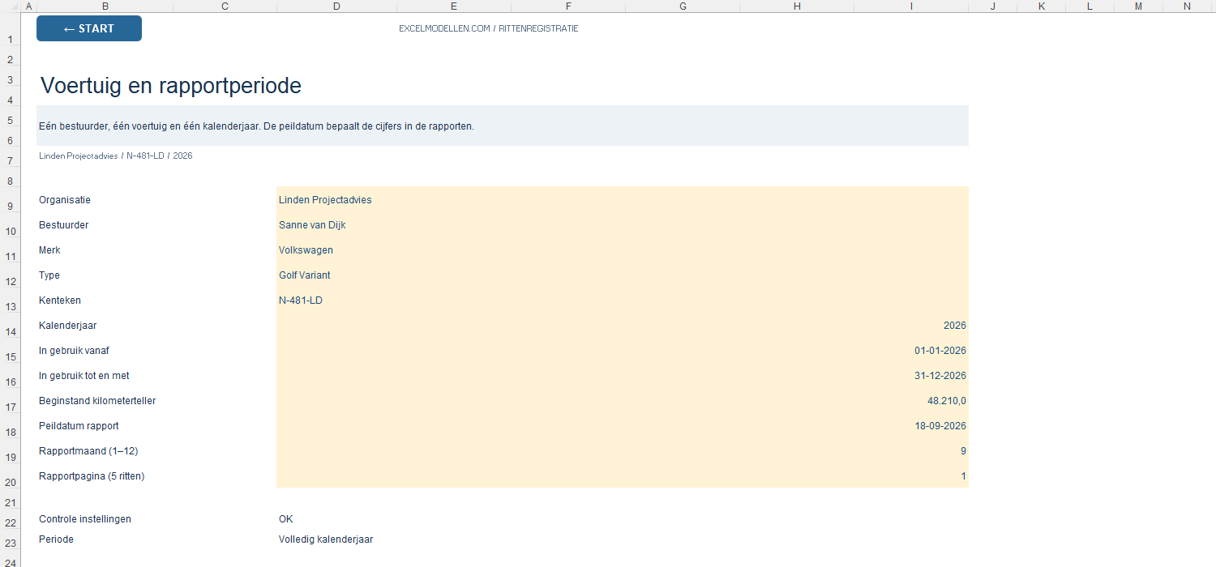Screen dimensions: 1216x567
Task: Click the 'Golf Variant' type field
Action: [623, 275]
